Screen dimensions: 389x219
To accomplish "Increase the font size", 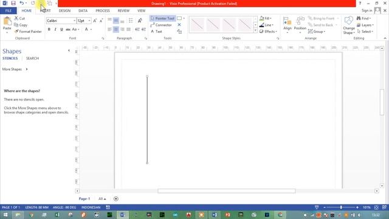I will point(95,21).
